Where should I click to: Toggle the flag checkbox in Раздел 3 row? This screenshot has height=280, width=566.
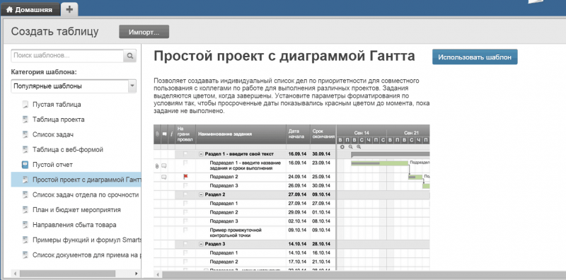click(186, 244)
